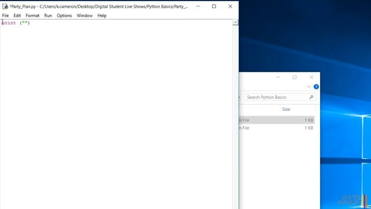Open the Window menu
Image resolution: width=371 pixels, height=209 pixels.
tap(85, 16)
